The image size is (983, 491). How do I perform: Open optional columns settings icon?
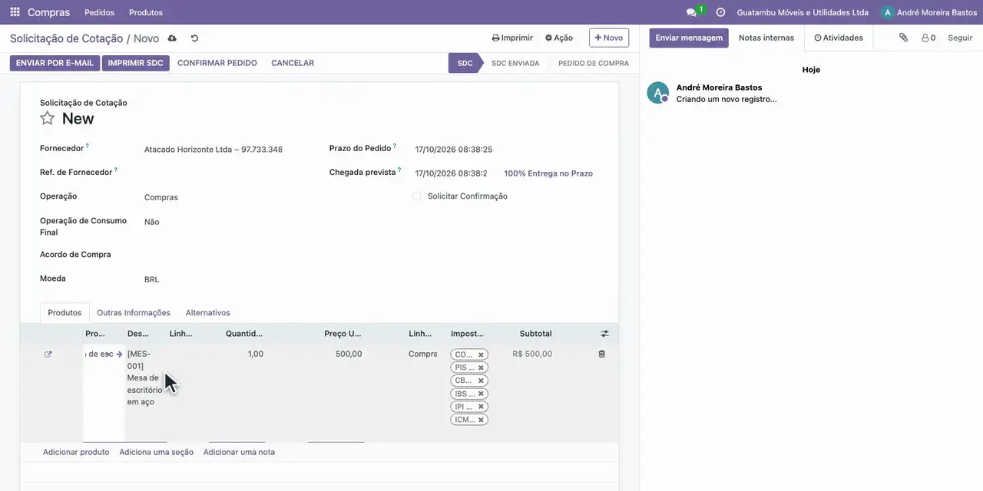[x=604, y=334]
